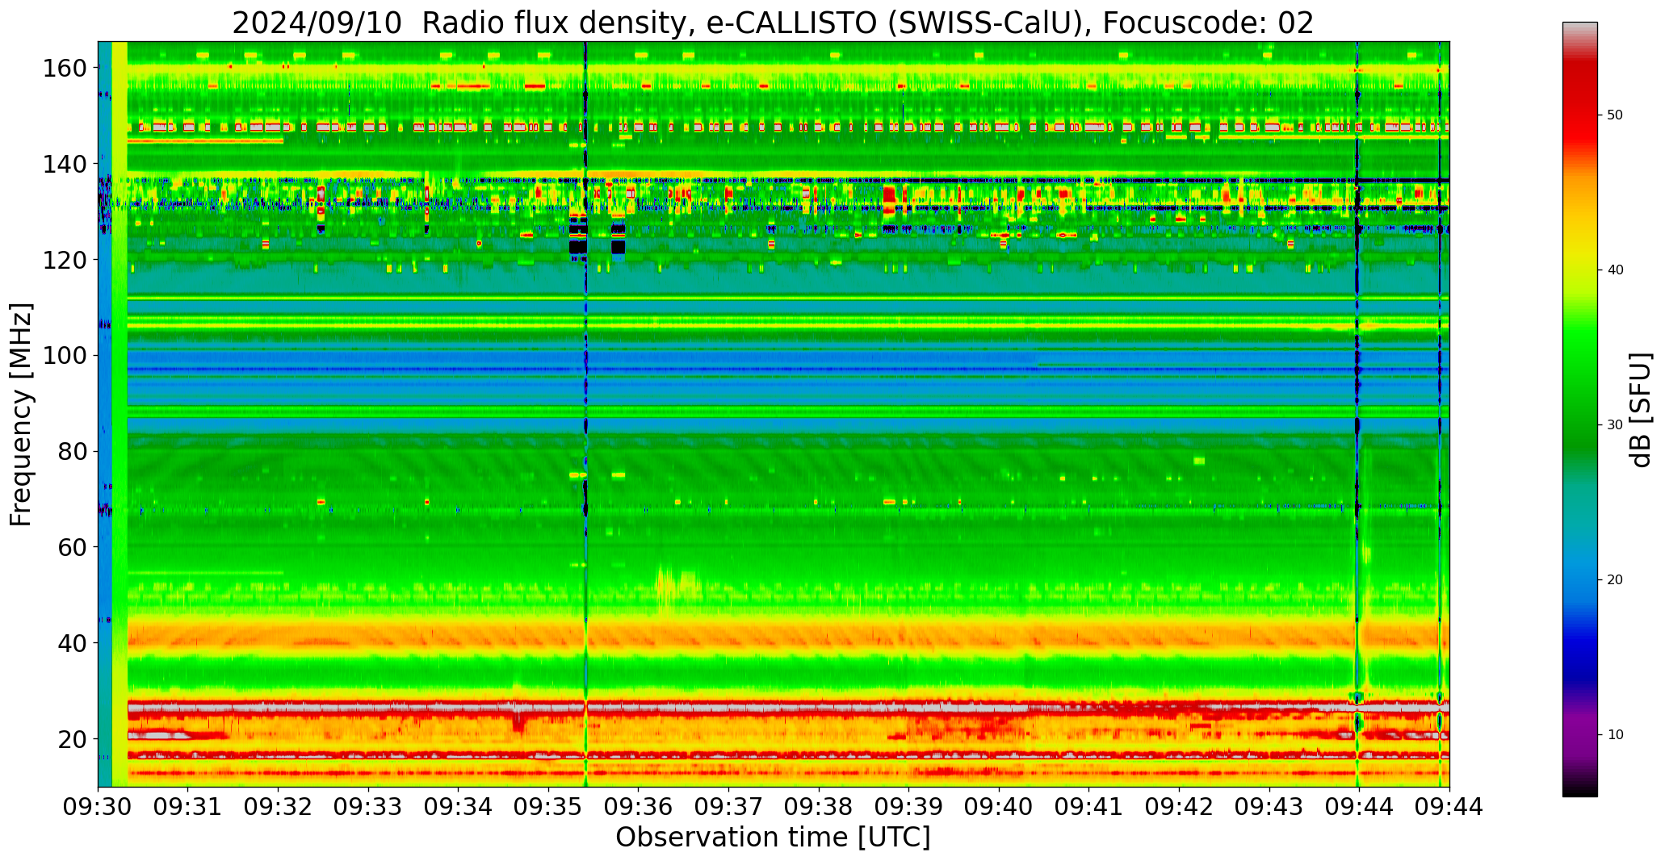The image size is (1665, 861).
Task: Click the 09:30 time tick label
Action: coord(98,807)
